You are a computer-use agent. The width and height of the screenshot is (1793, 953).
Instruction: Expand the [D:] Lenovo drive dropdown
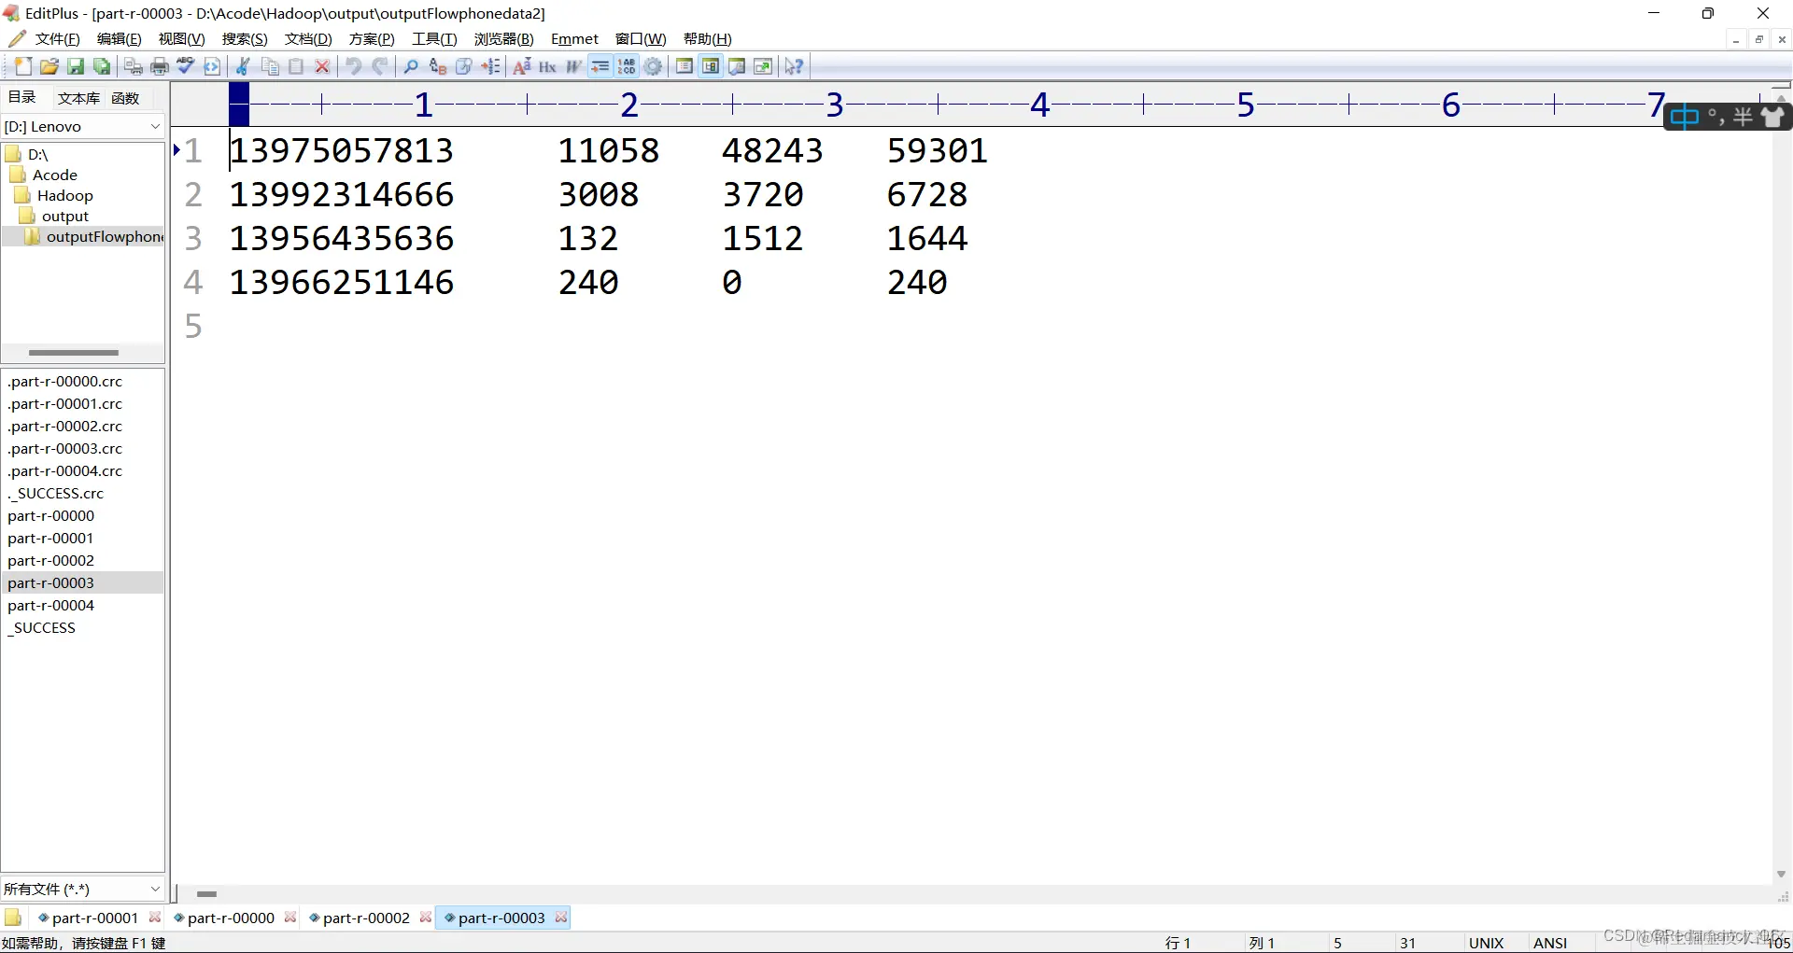[155, 126]
